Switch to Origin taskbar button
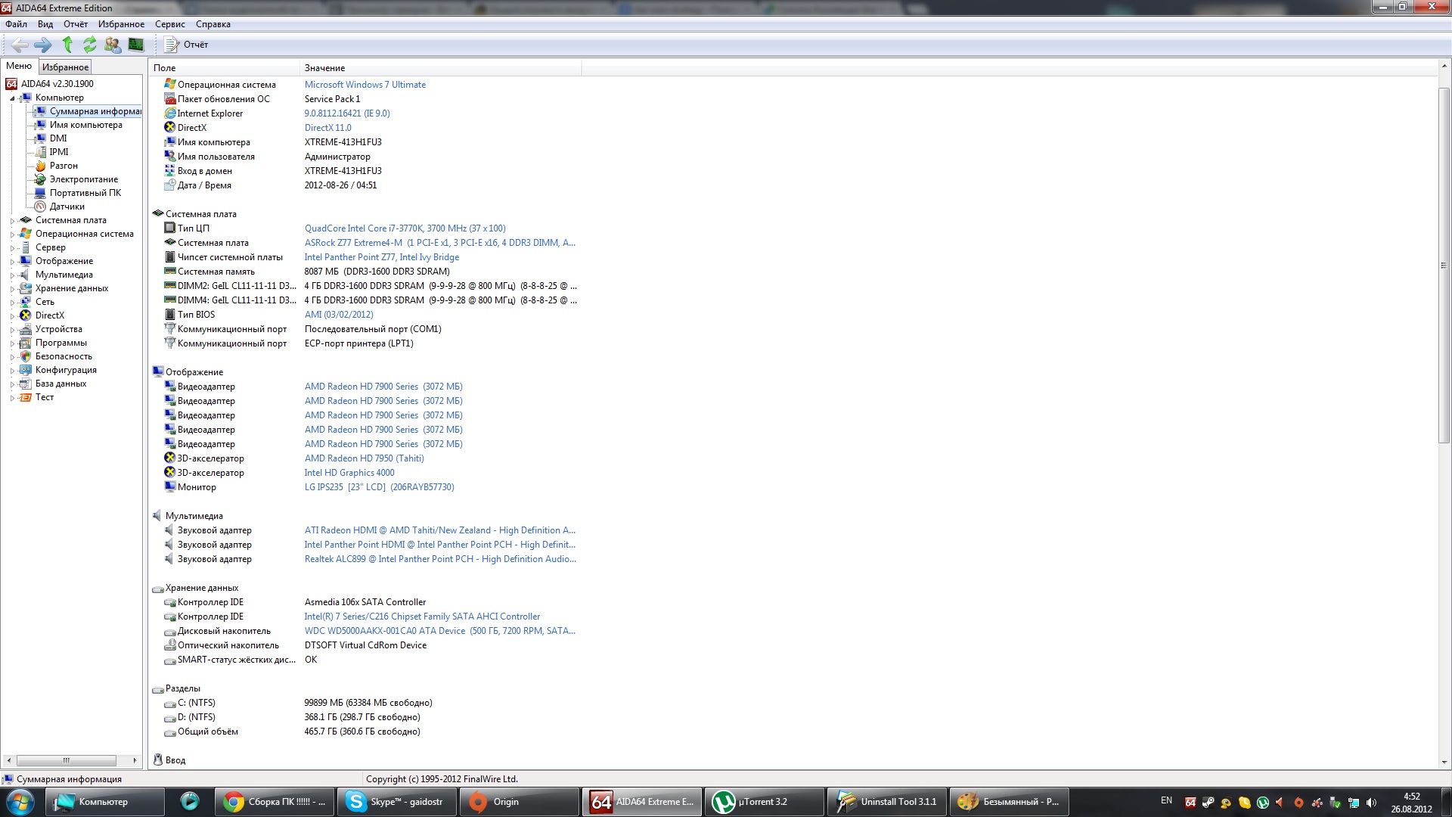Screen dimensions: 1452x817 (520, 802)
